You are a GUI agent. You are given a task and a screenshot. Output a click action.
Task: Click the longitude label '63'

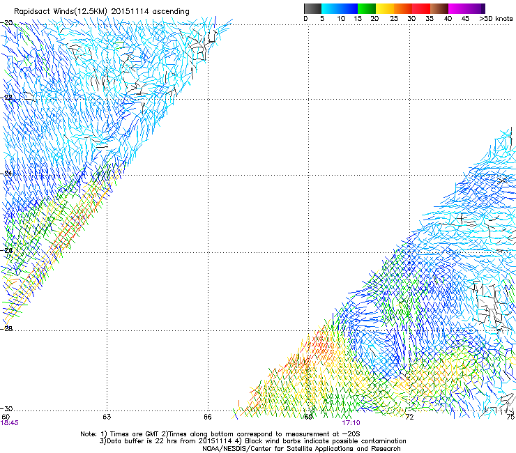[x=107, y=417]
